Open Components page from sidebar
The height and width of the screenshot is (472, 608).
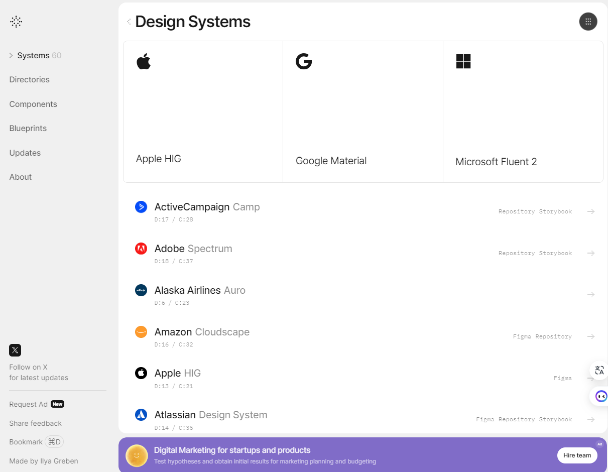pyautogui.click(x=33, y=104)
